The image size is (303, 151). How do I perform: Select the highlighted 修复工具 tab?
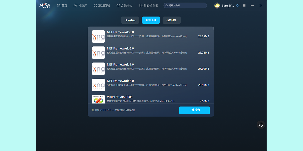point(151,20)
